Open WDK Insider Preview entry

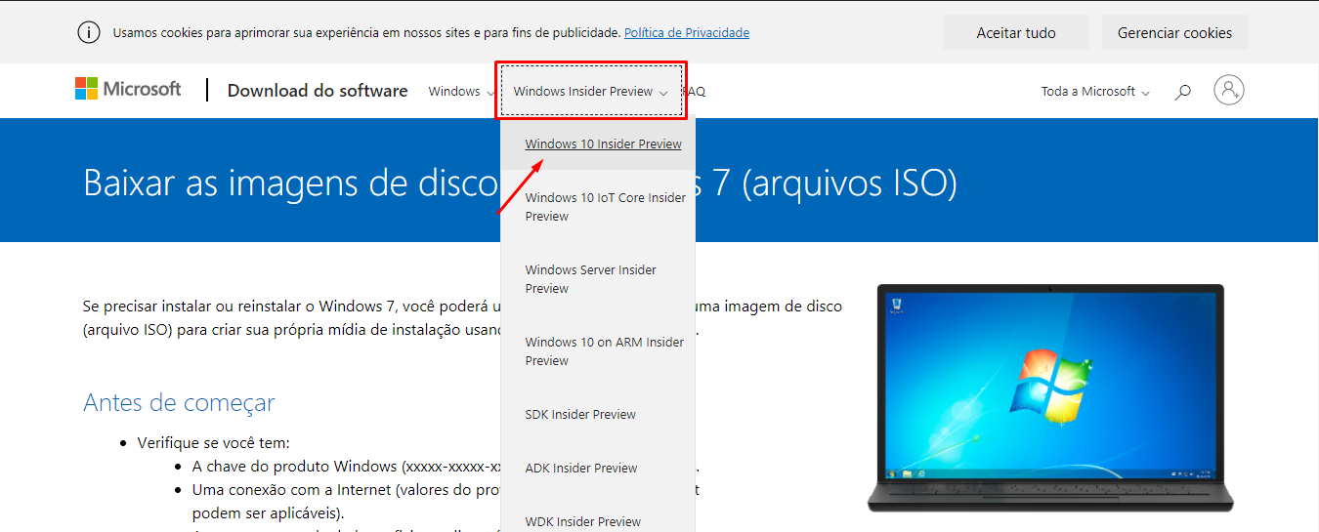pos(582,522)
